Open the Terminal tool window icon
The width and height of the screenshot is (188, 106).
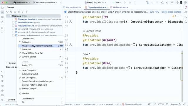click(x=2, y=95)
